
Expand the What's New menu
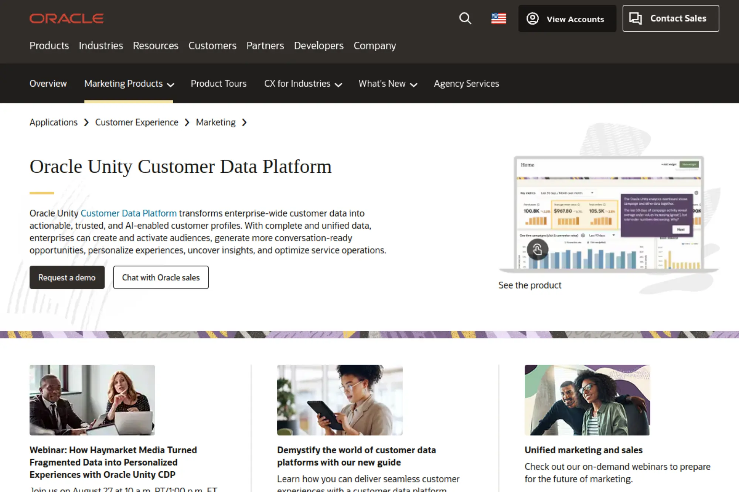387,84
